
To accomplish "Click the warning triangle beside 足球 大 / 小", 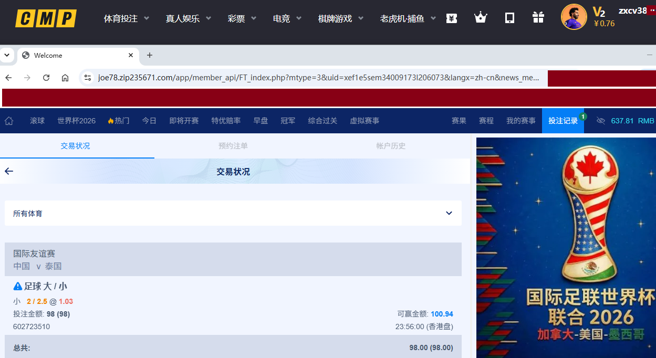I will pos(18,286).
